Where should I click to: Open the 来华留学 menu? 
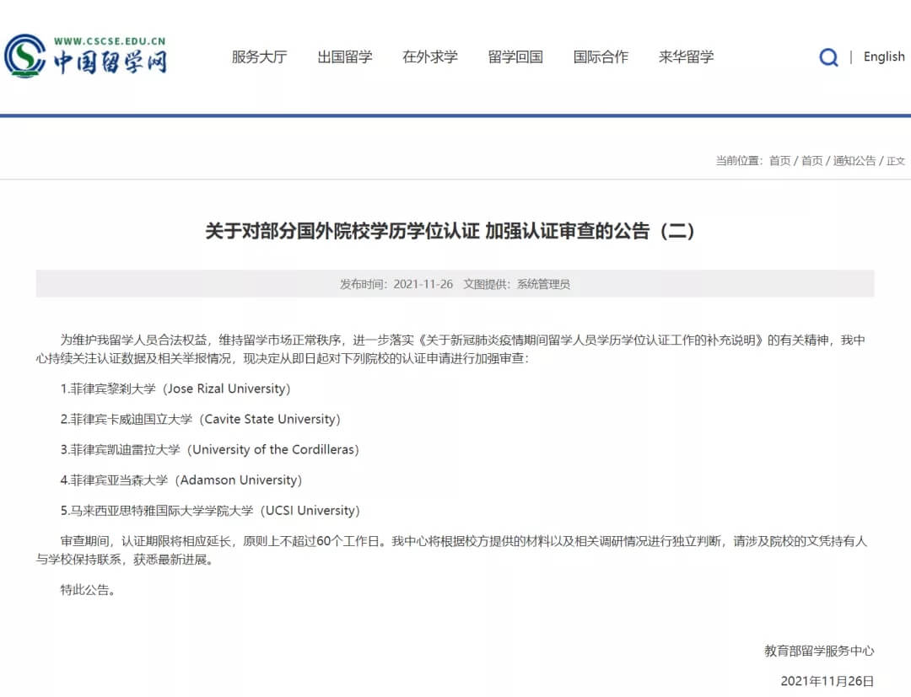tap(686, 56)
